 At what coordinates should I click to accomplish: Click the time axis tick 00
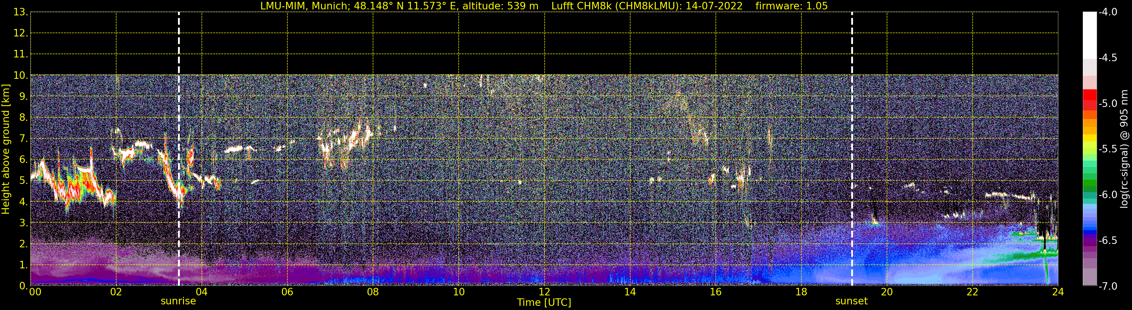tap(35, 292)
